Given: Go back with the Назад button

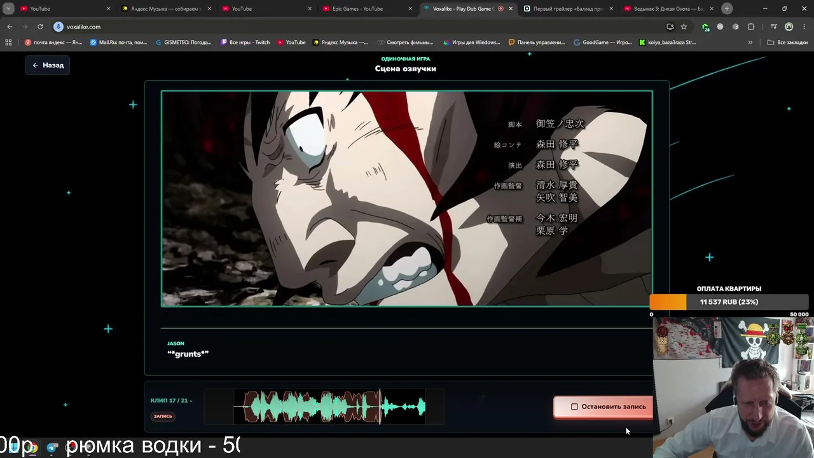Looking at the screenshot, I should 48,65.
